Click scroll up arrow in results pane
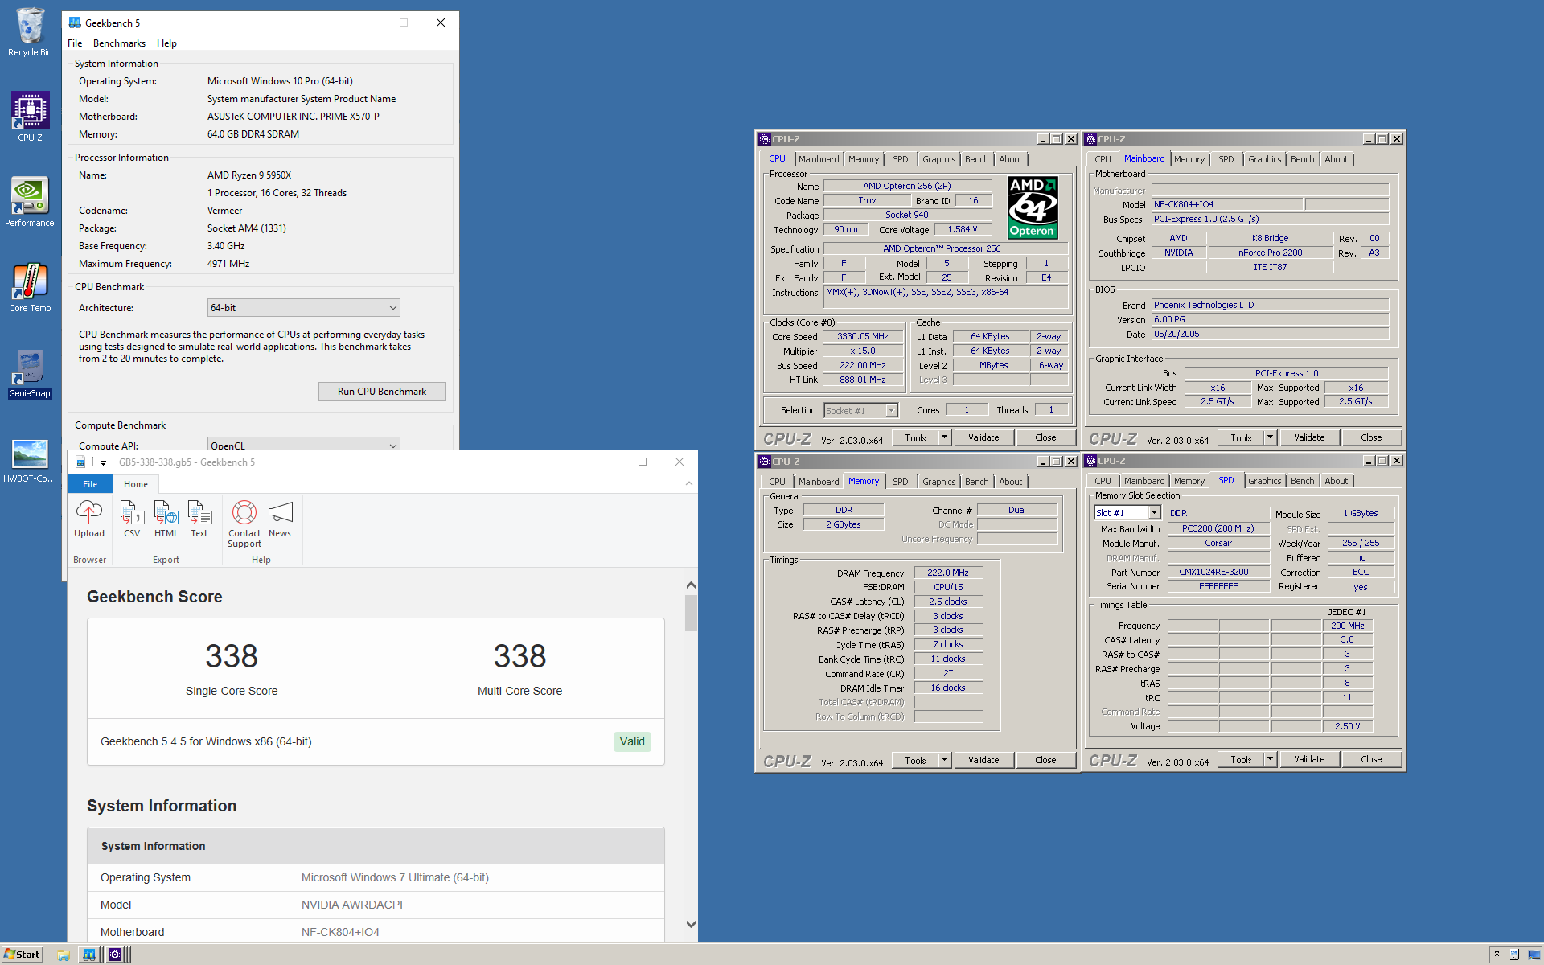1544x965 pixels. (x=691, y=585)
